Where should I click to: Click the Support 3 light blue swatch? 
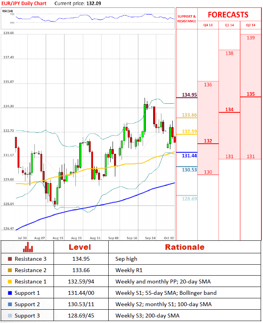10,316
